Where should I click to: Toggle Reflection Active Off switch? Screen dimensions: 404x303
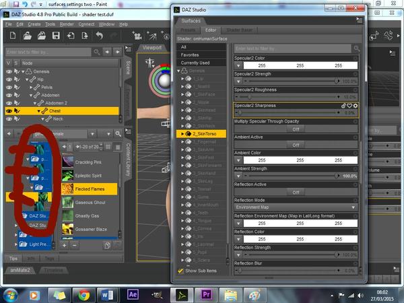pyautogui.click(x=296, y=192)
